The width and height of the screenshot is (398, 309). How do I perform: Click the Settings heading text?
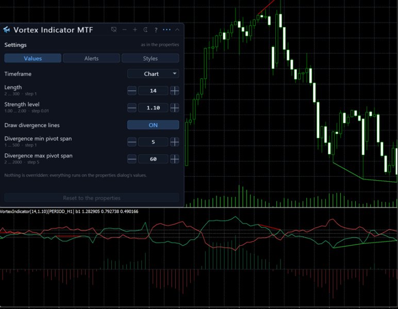(15, 45)
